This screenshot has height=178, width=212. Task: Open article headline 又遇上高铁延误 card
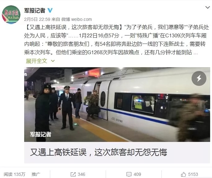[117, 152]
